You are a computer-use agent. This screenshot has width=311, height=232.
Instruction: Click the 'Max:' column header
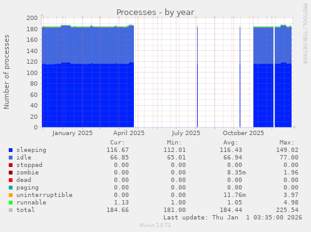point(287,143)
